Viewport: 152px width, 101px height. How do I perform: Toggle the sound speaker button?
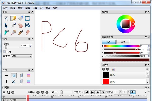pyautogui.click(x=133, y=92)
